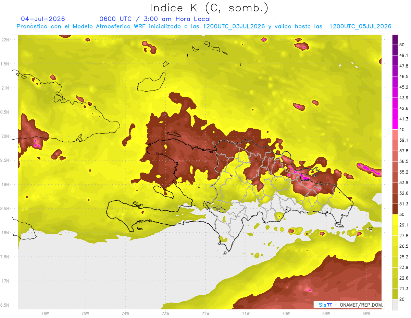The height and width of the screenshot is (318, 411).
Task: Click the colorbar value '45.2'
Action: click(404, 87)
